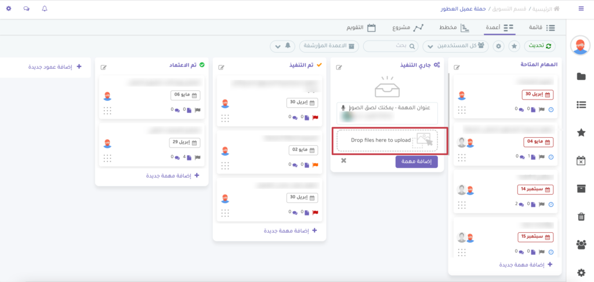
Task: Edit the المهام المتاحة column
Action: click(457, 67)
